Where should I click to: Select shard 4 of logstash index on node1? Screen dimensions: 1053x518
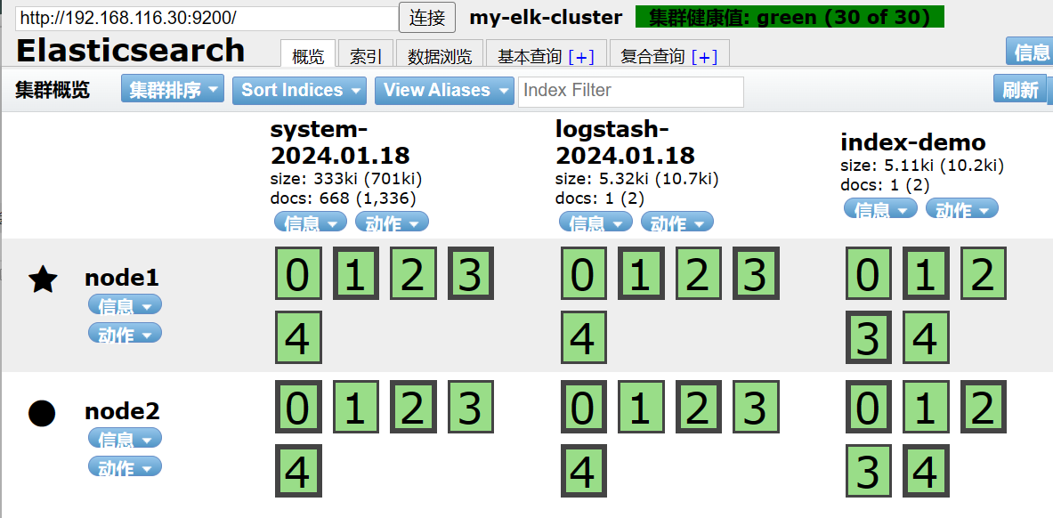[x=584, y=337]
